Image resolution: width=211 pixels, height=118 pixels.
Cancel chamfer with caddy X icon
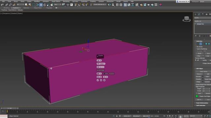[x=105, y=80]
